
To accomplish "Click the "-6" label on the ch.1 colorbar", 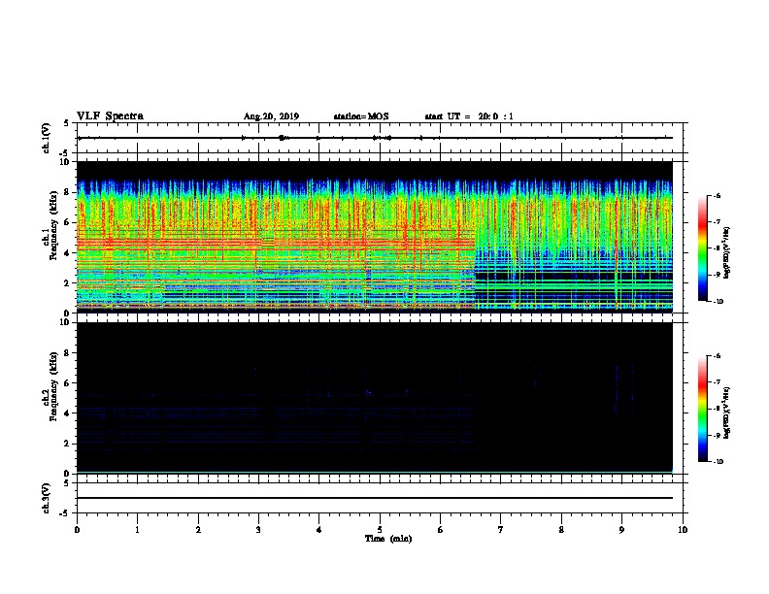I will click(x=716, y=195).
